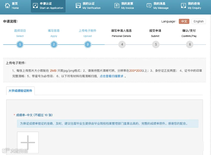The image size is (211, 155).
Task: Go to step 1 Select circle
Action: 20,44
